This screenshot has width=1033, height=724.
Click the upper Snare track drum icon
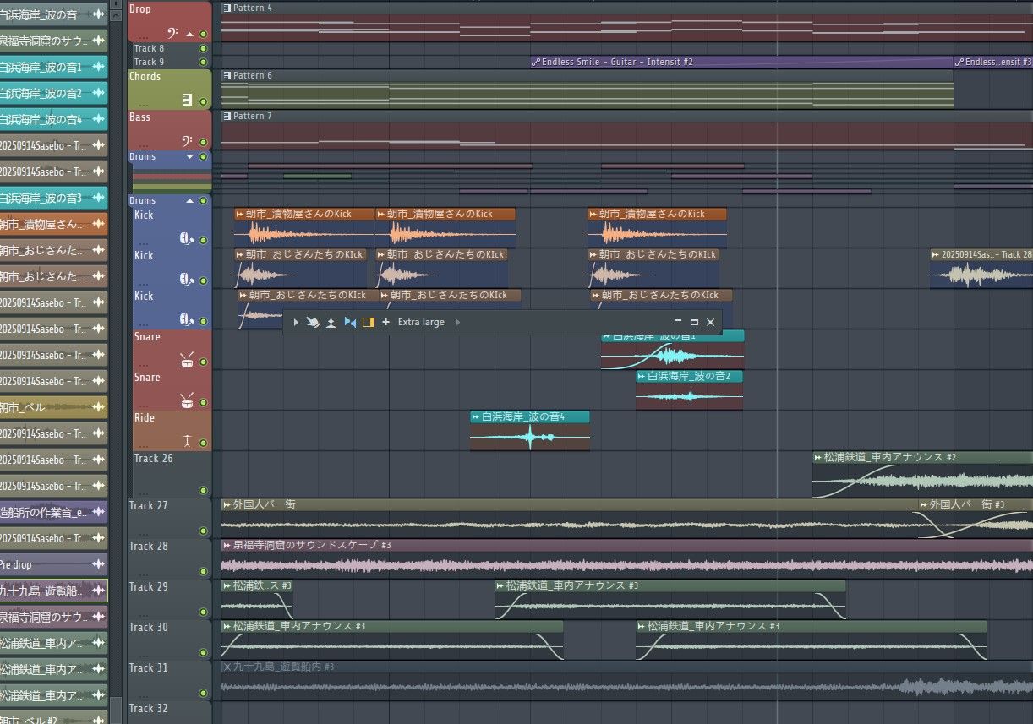point(187,361)
